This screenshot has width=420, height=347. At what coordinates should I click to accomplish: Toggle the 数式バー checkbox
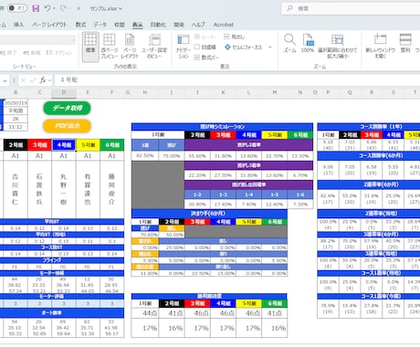coord(197,58)
